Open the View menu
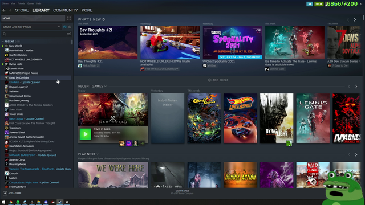This screenshot has height=205, width=365. coord(13,3)
